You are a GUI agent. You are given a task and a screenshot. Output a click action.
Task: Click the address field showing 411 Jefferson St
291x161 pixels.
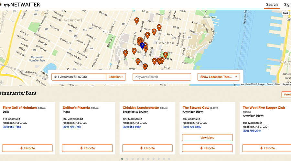[79, 77]
